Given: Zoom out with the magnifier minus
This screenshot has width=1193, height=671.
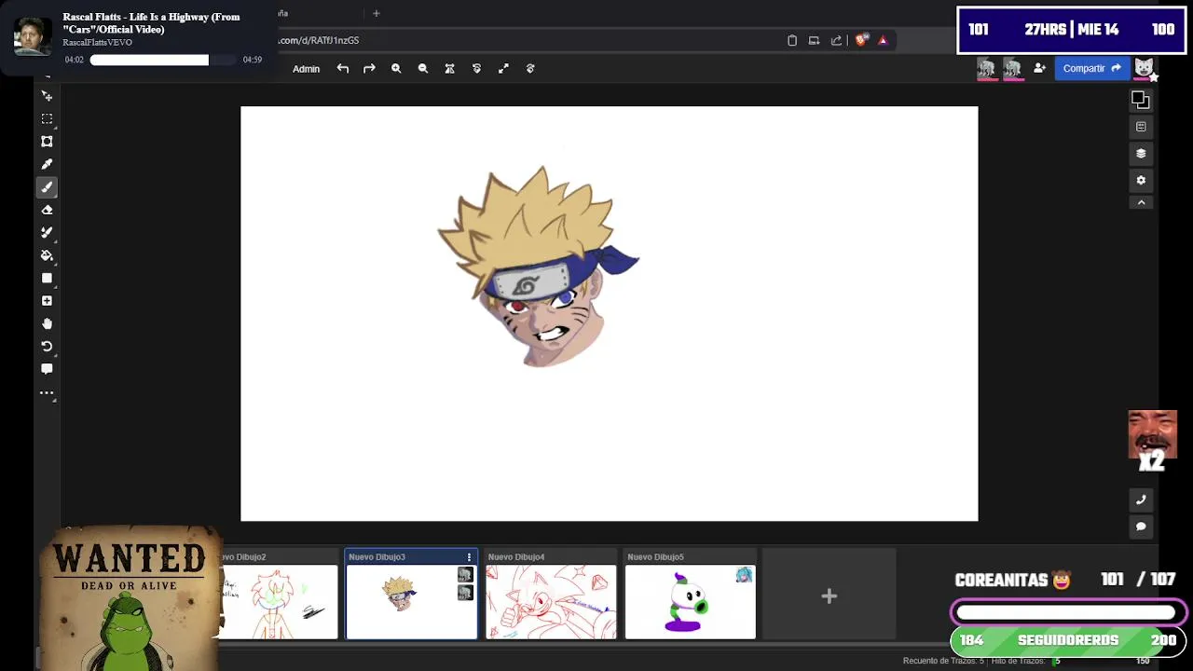Looking at the screenshot, I should (x=423, y=68).
